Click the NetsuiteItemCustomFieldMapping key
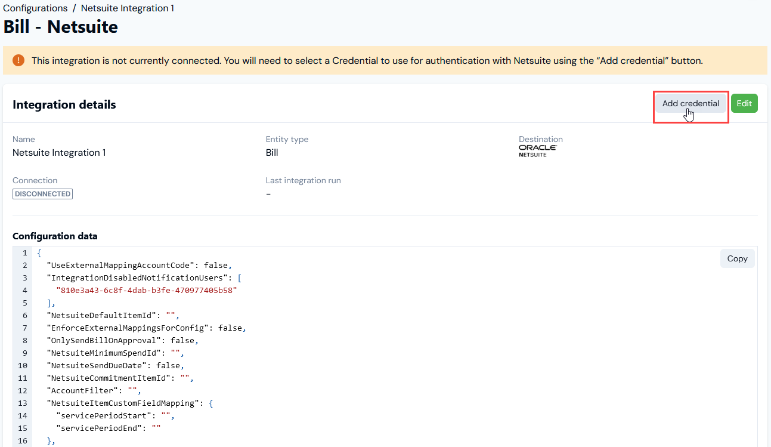This screenshot has width=771, height=447. (124, 403)
